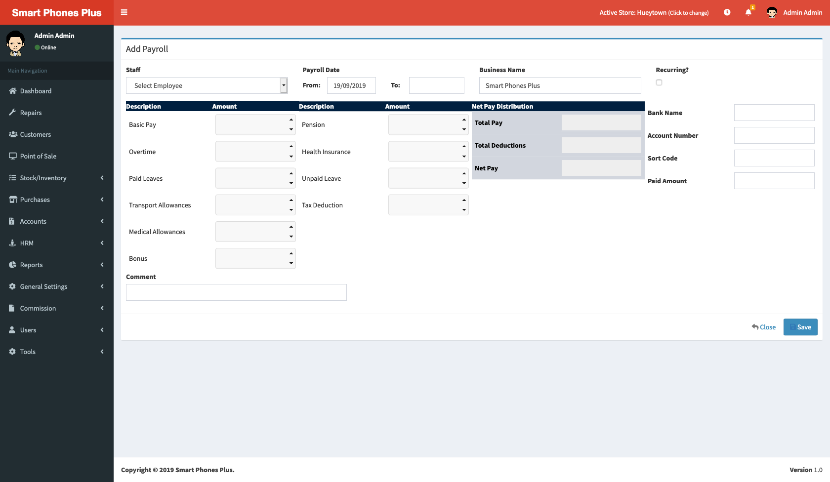This screenshot has height=482, width=830.
Task: Change the active store Hueytown
Action: (654, 12)
